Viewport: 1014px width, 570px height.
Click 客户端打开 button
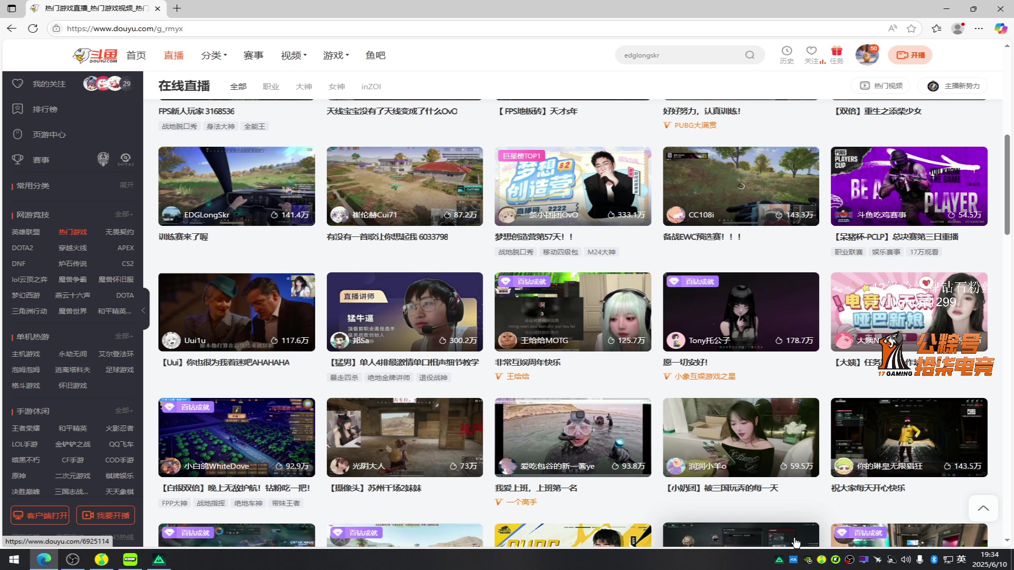40,515
